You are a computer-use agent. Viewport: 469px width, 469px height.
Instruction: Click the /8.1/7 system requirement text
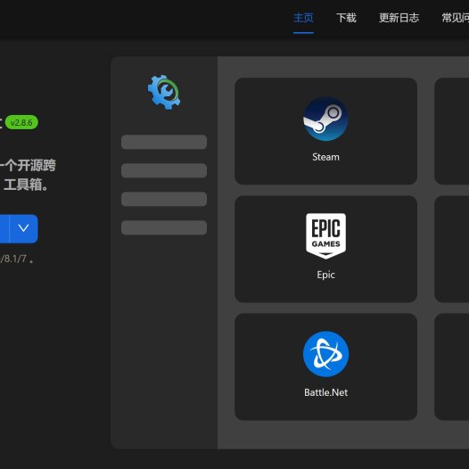[x=16, y=259]
